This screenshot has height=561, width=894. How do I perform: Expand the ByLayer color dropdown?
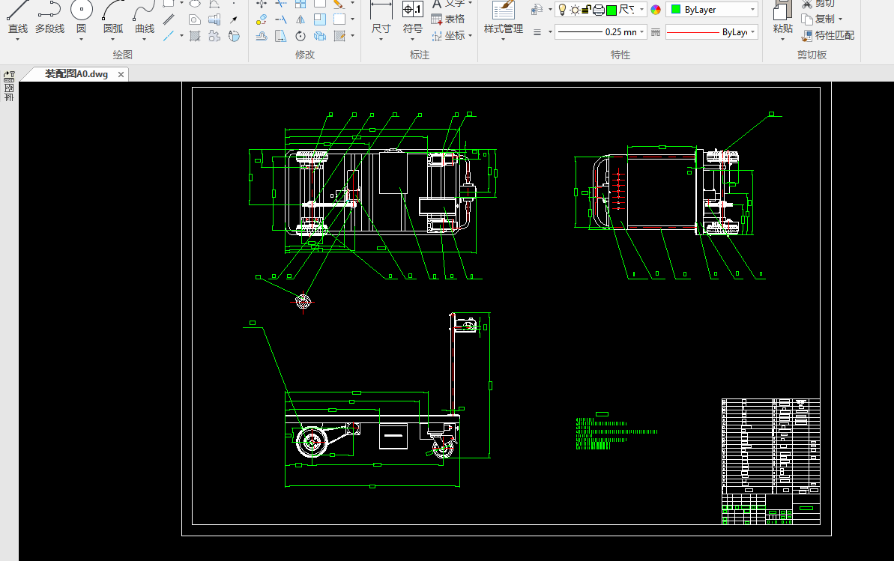(752, 10)
